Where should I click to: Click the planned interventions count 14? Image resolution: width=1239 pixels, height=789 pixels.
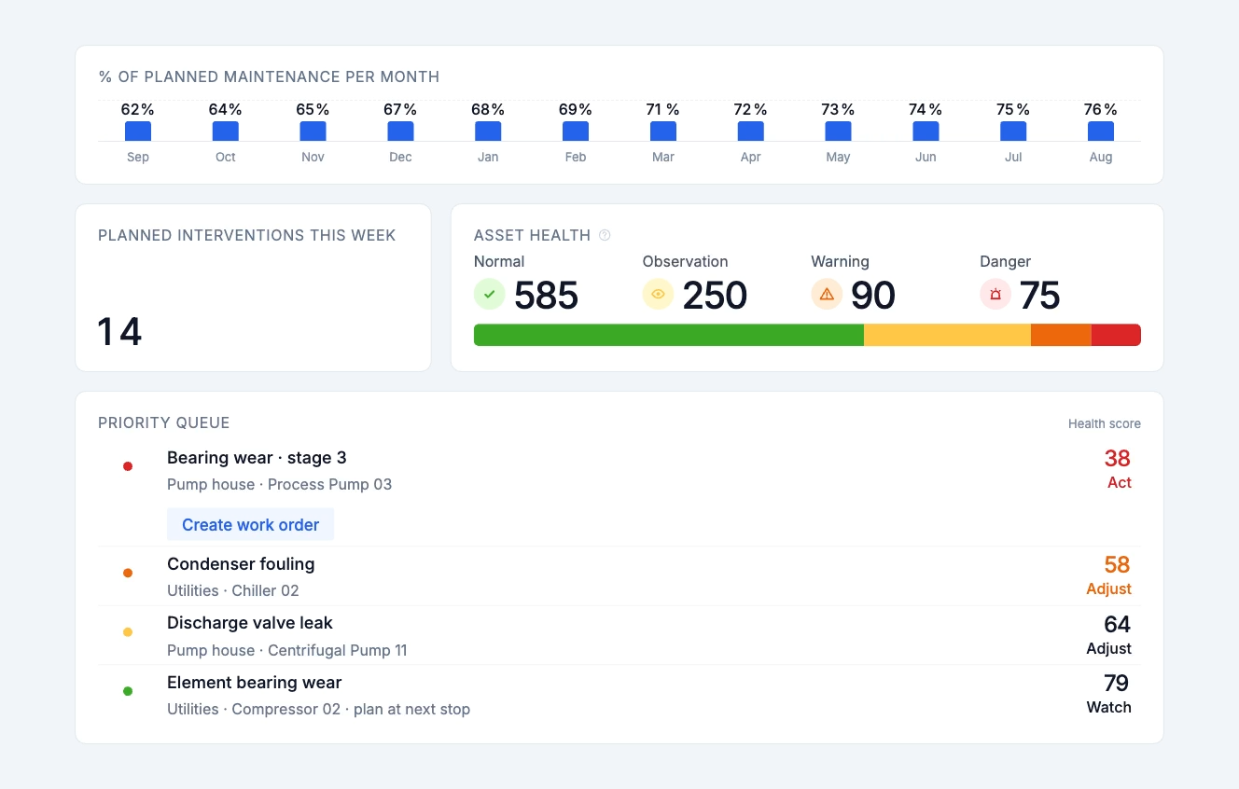pos(120,332)
